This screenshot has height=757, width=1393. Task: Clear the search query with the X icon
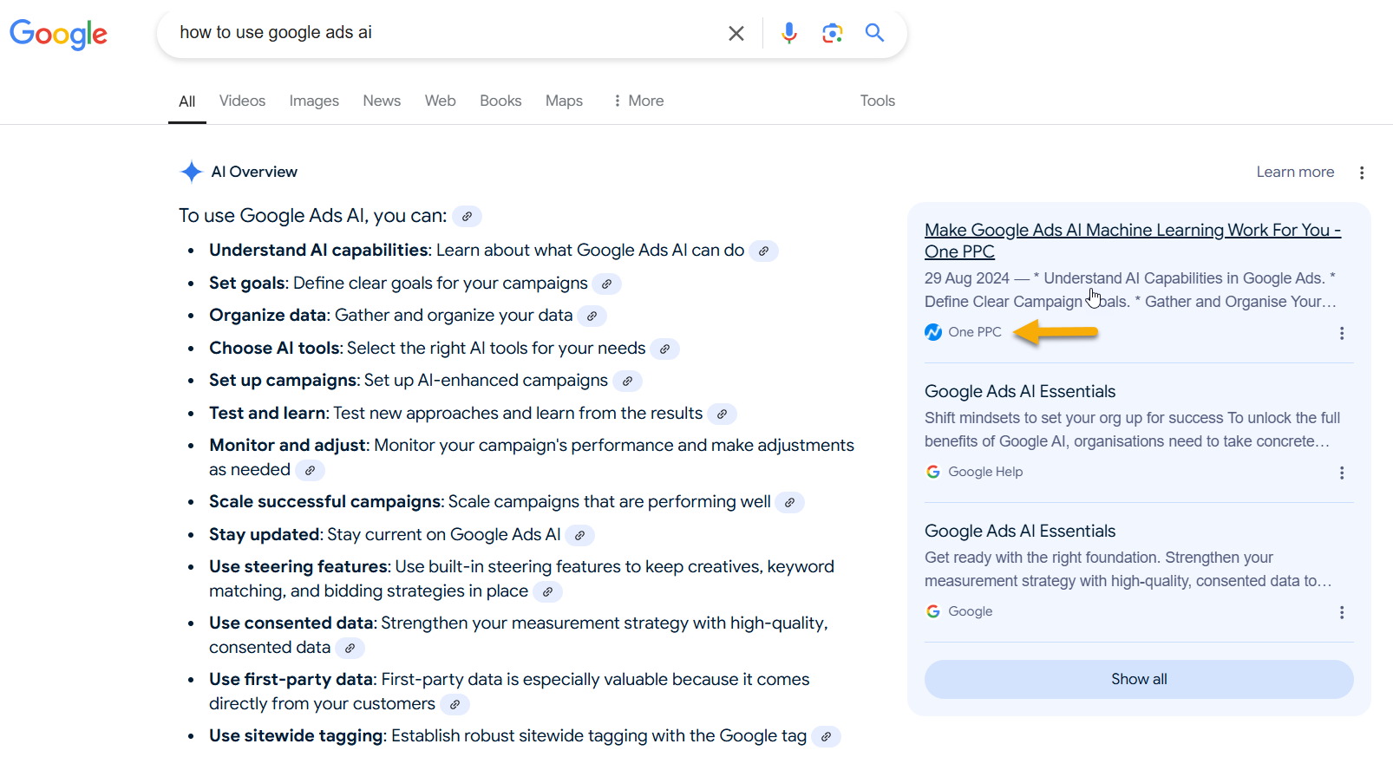736,33
